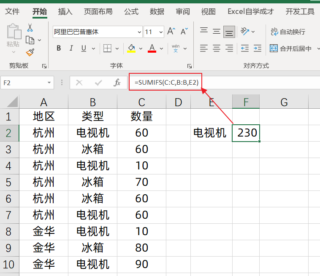This screenshot has width=320, height=276.
Task: Switch to the 插入 Insert tab
Action: click(x=65, y=11)
